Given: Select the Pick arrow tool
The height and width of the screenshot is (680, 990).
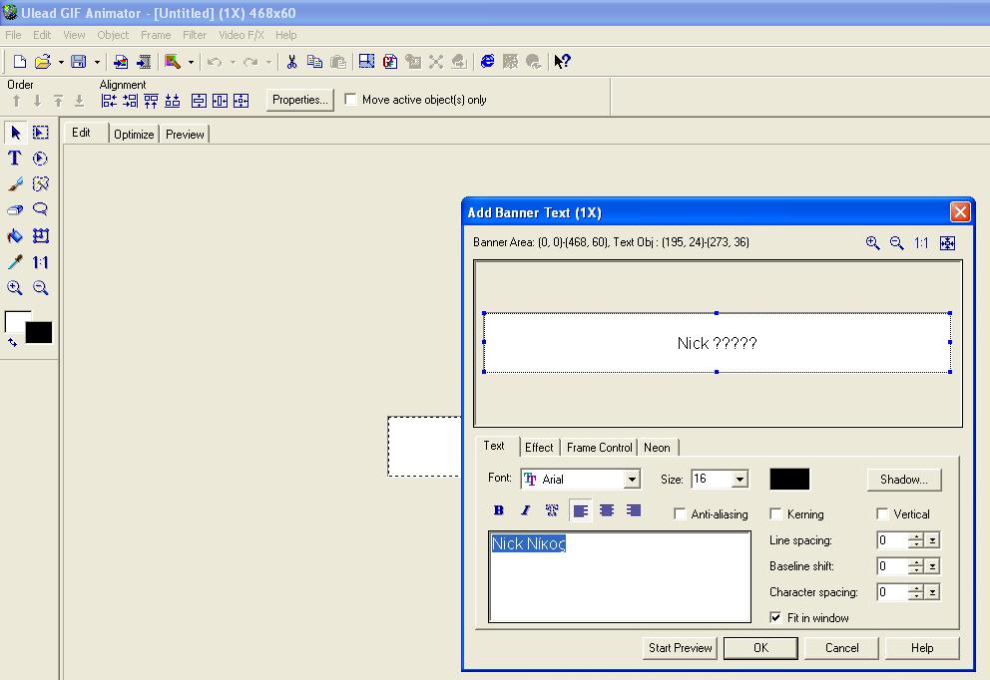Looking at the screenshot, I should (x=15, y=132).
